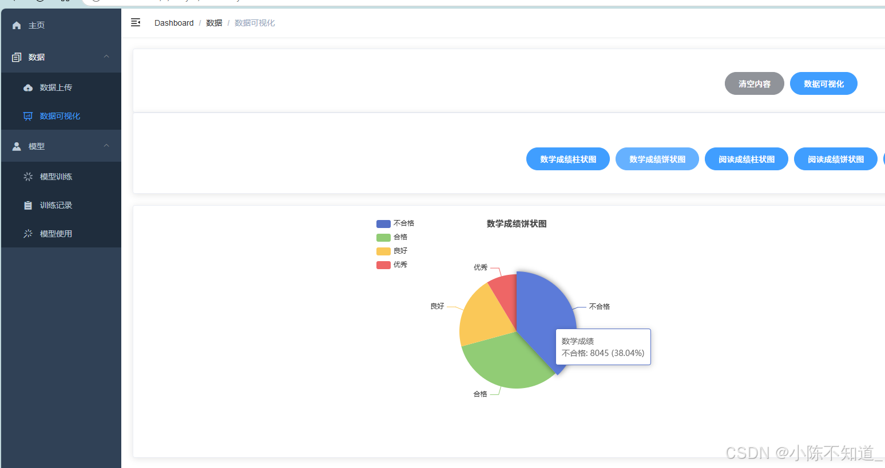Image resolution: width=885 pixels, height=468 pixels.
Task: Toggle the 良好 legend swatch
Action: click(x=383, y=251)
